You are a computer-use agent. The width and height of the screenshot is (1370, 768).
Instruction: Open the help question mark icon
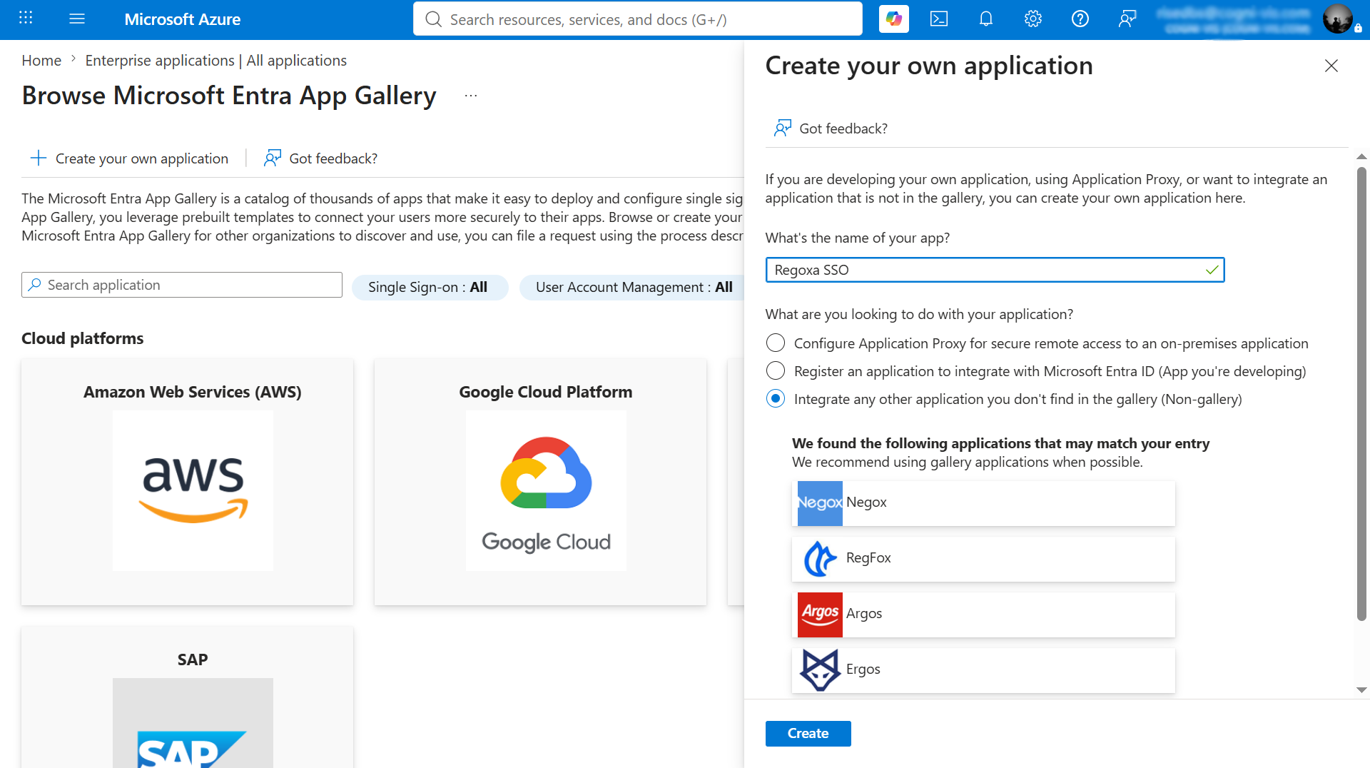tap(1080, 19)
